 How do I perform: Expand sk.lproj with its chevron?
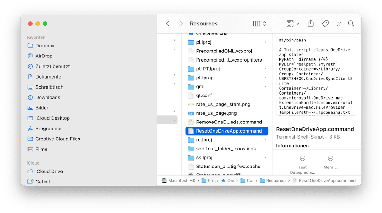(x=265, y=157)
